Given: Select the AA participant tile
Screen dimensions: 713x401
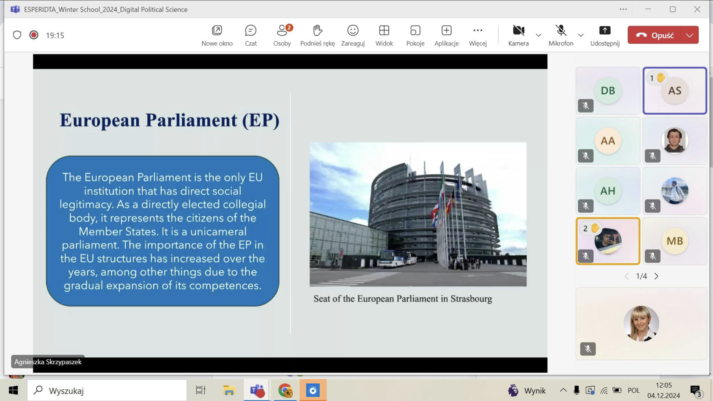Looking at the screenshot, I should (x=608, y=141).
